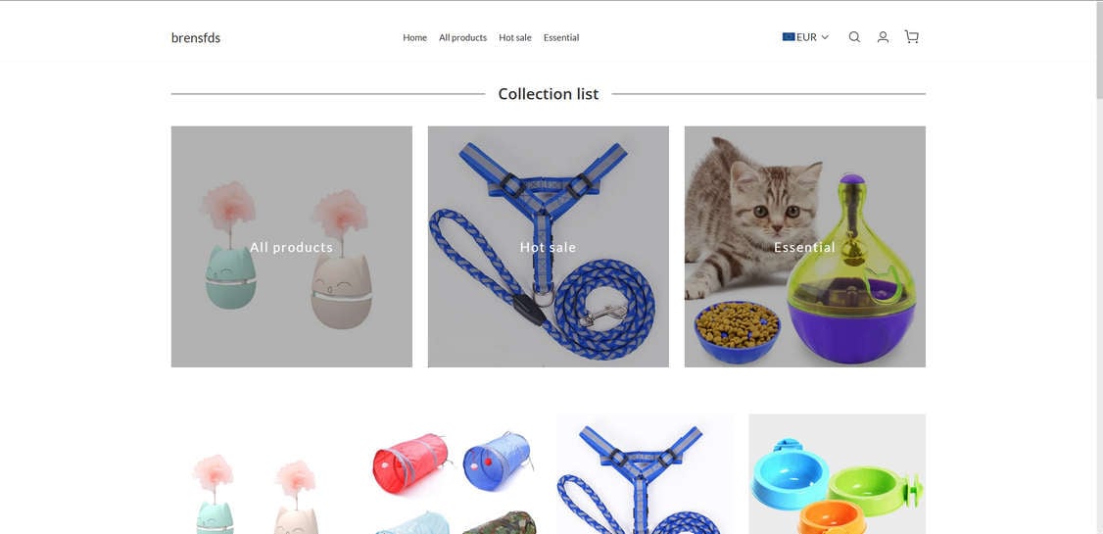1103x534 pixels.
Task: Expand the EUR currency dropdown
Action: [x=805, y=37]
